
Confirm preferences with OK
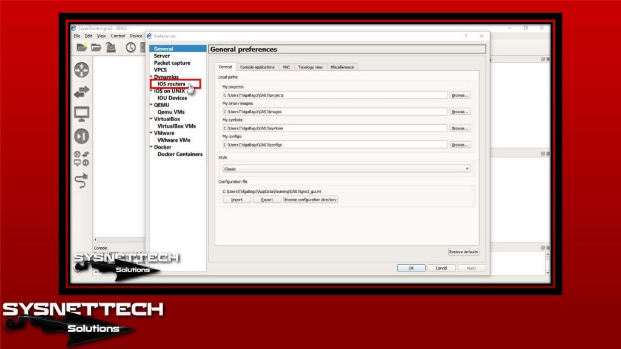[411, 268]
